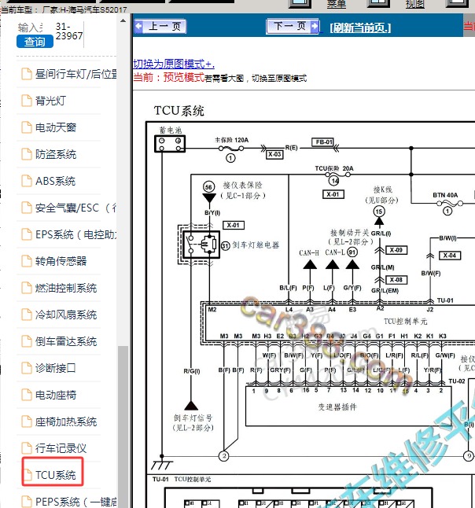This screenshot has height=508, width=475.
Task: Click the 当前：预览模式 status text
Action: (x=169, y=77)
